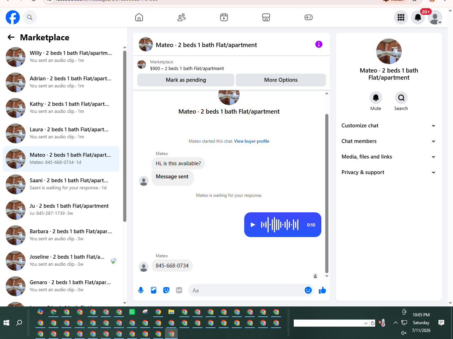Open the Gaming controller icon
This screenshot has height=339, width=453.
(309, 17)
